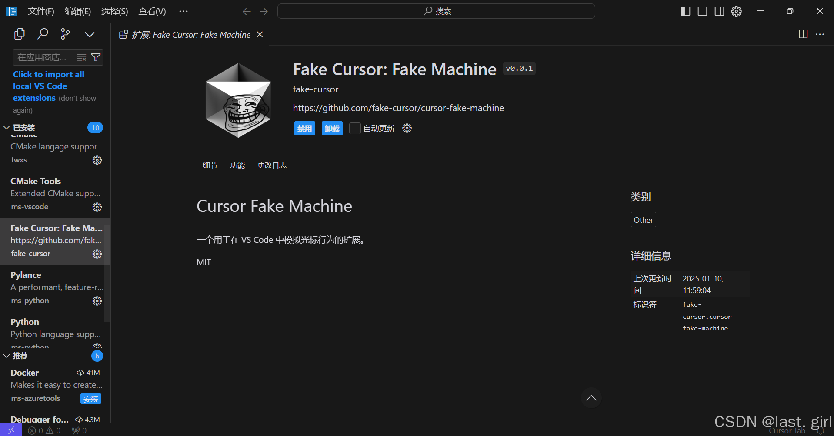This screenshot has width=834, height=436.
Task: Clear extension search results icon
Action: 81,57
